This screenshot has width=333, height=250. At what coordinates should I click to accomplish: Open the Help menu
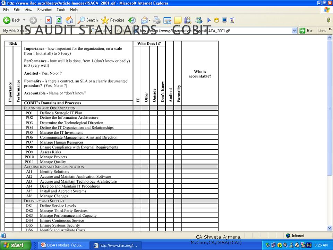coord(74,10)
